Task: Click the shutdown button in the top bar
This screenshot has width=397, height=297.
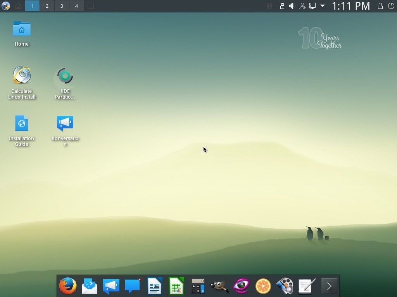Action: (x=391, y=6)
